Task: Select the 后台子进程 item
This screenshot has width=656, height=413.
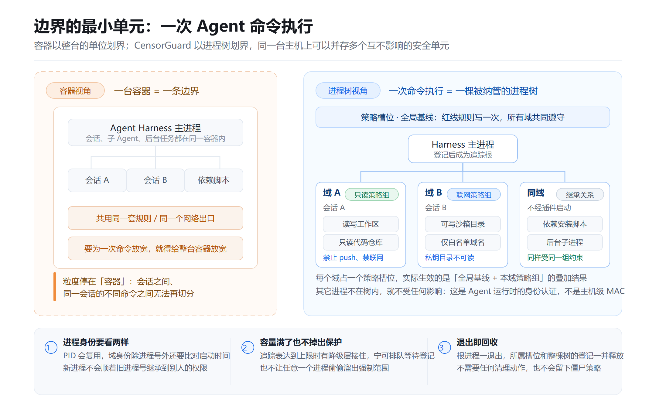Action: point(565,242)
